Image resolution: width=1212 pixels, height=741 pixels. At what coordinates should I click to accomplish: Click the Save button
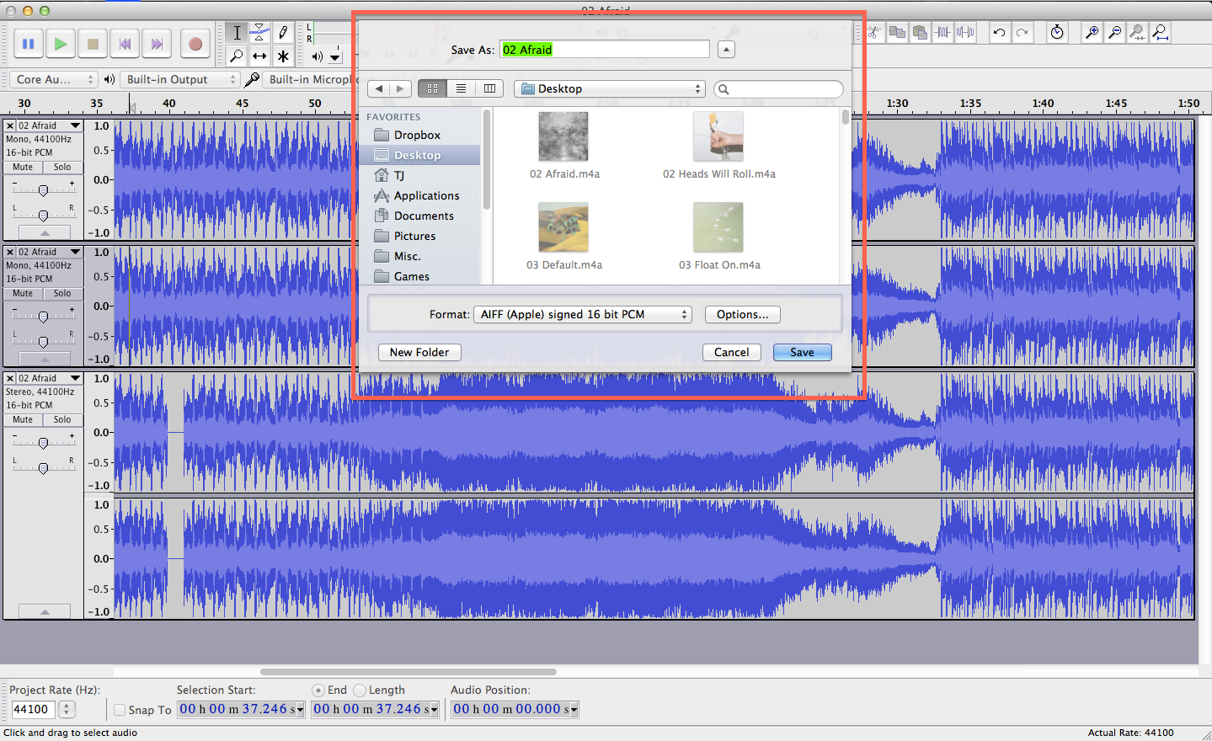coord(801,352)
